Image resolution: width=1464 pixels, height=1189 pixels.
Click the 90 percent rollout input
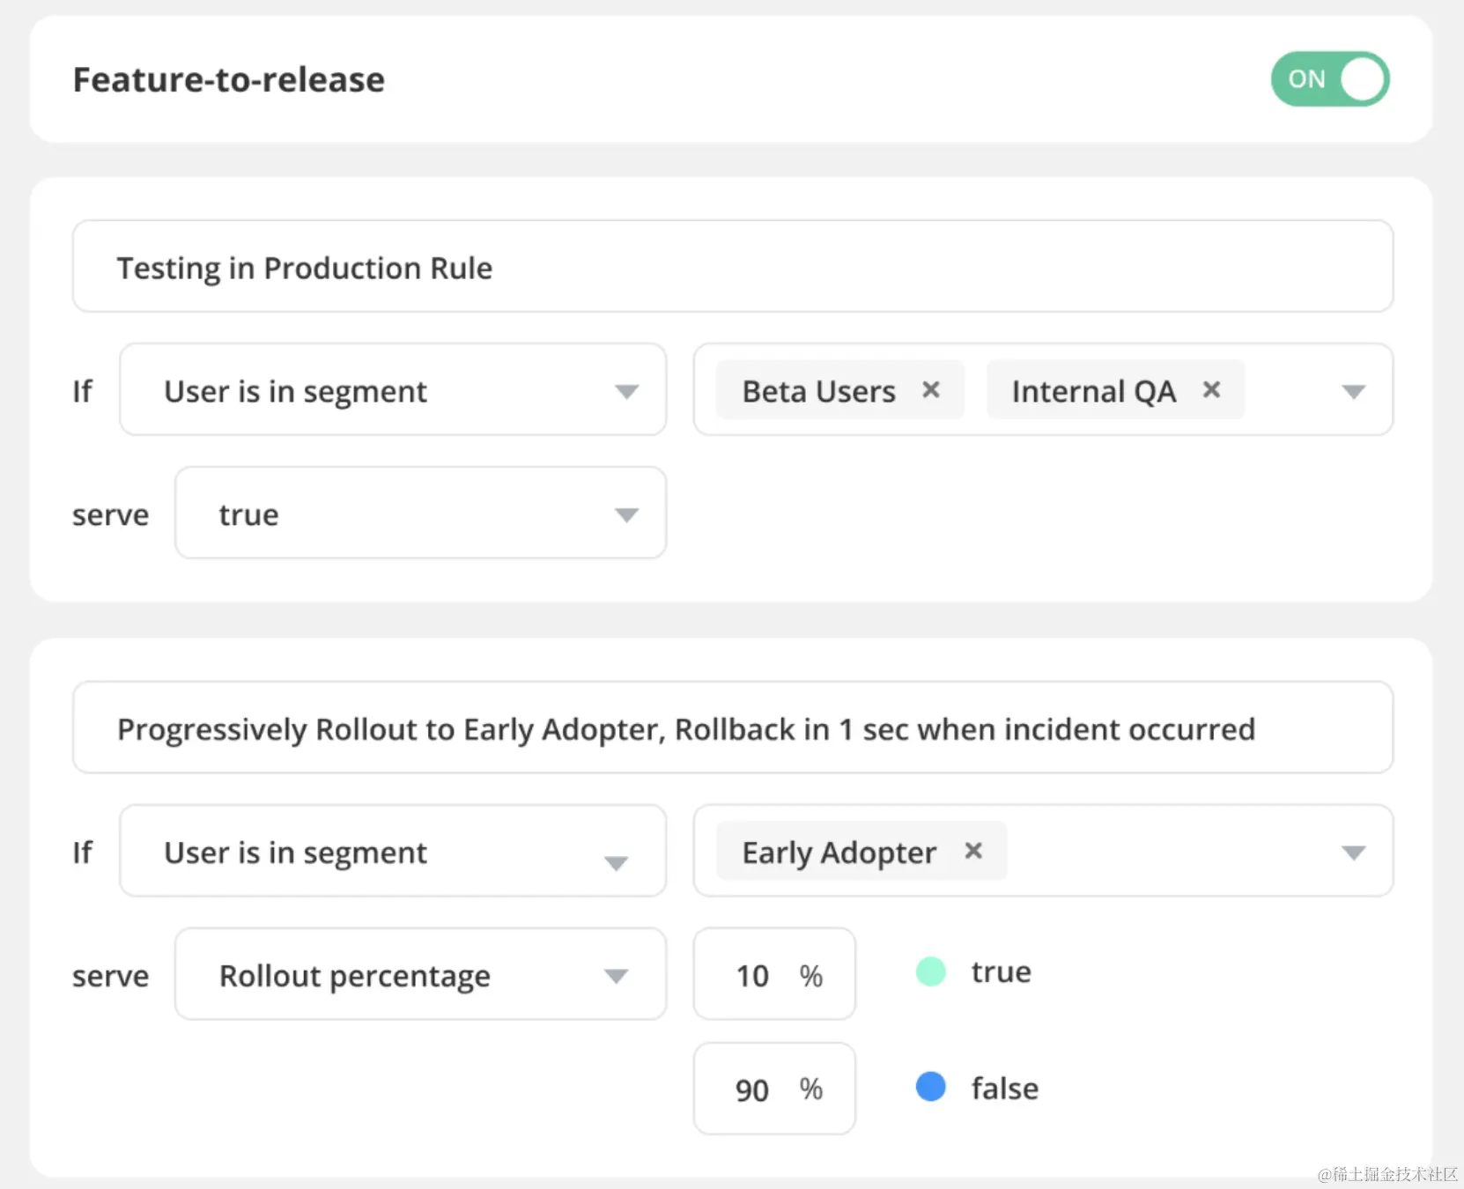tap(754, 1089)
